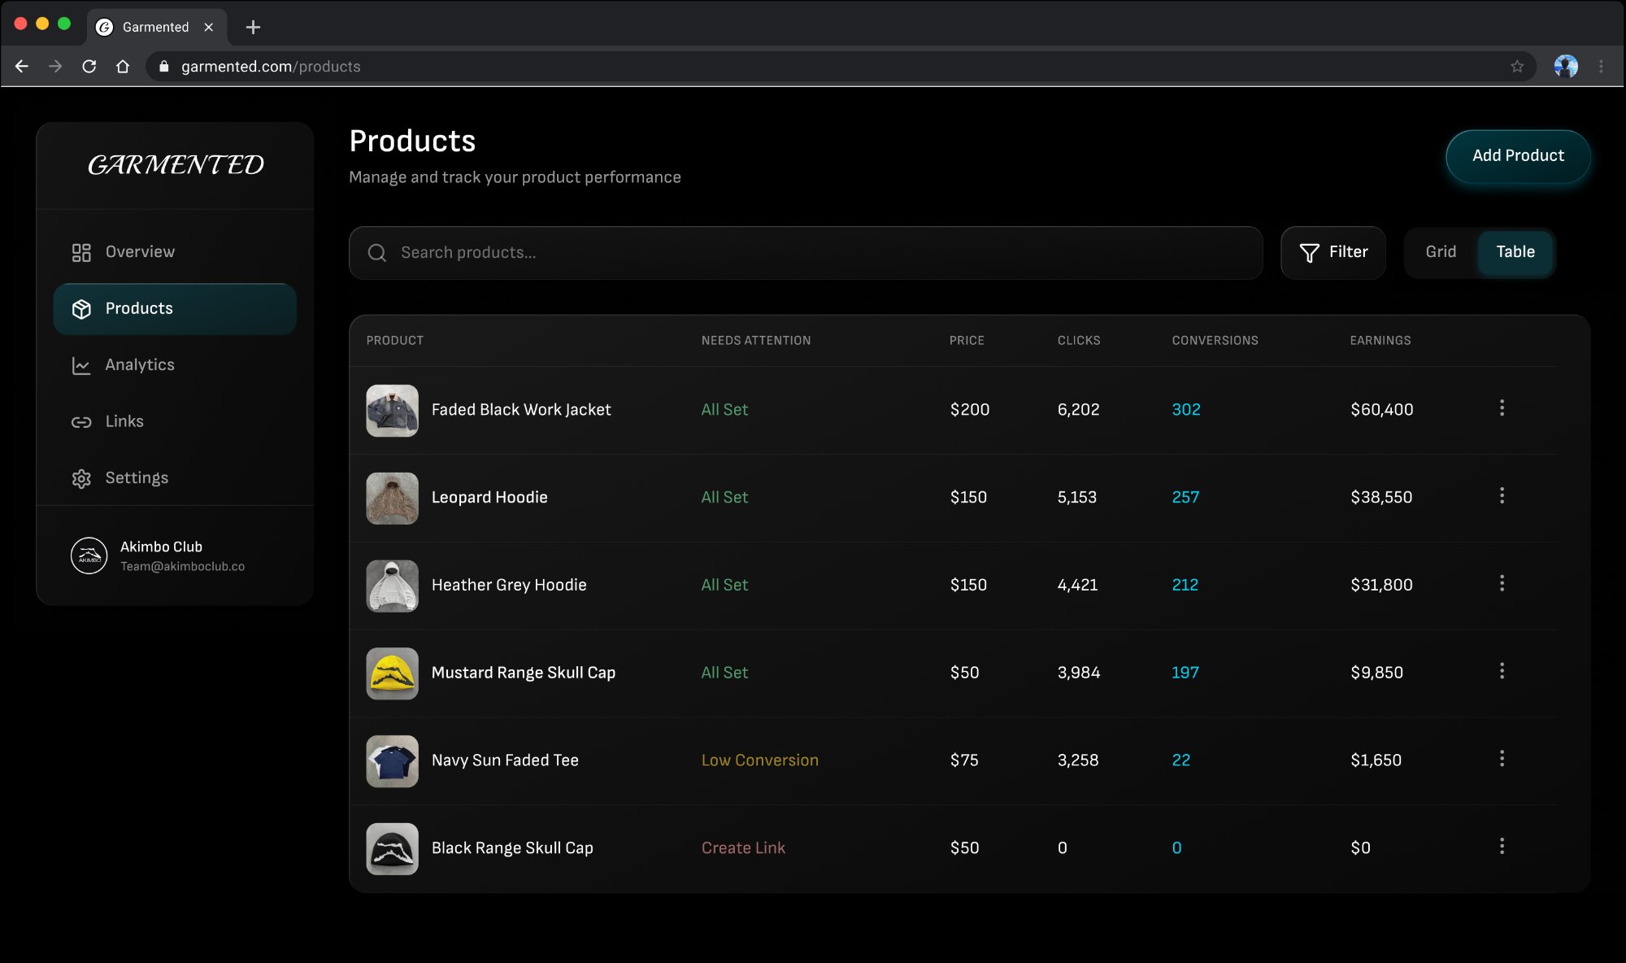
Task: Click the Heather Grey Hoodie product thumbnail
Action: pyautogui.click(x=392, y=585)
